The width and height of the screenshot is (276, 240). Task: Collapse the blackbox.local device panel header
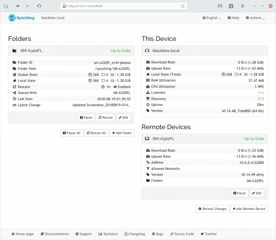[204, 51]
